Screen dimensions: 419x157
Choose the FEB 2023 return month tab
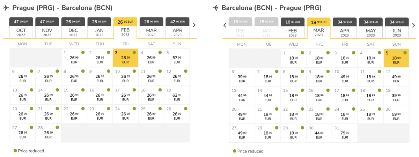pos(293,28)
